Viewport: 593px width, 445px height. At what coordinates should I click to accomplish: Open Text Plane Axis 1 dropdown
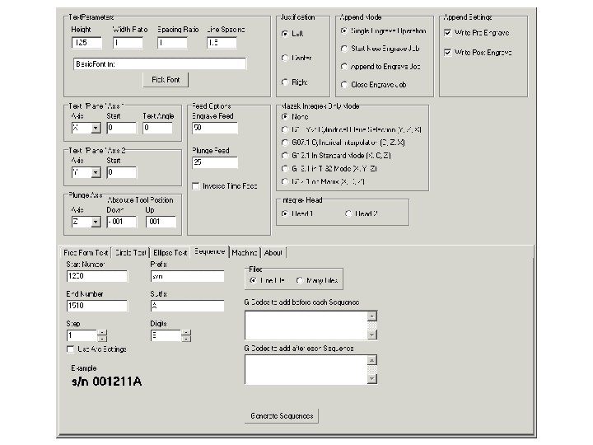click(x=96, y=129)
